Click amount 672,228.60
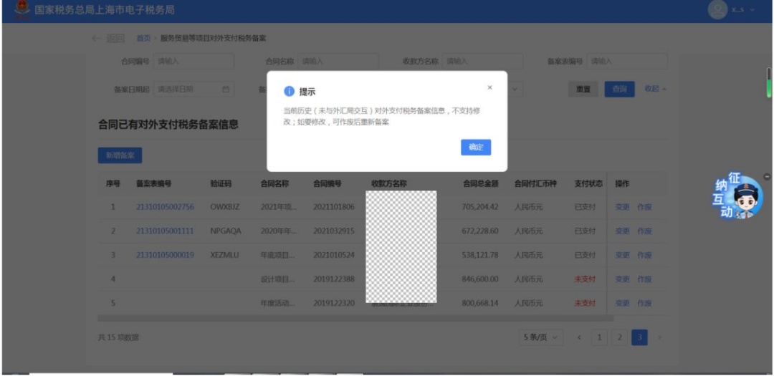 480,231
